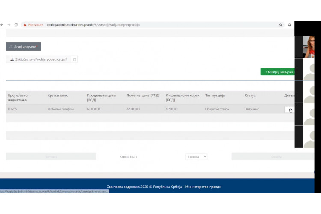Bookmark the page with the star icon
This screenshot has height=214, width=321.
[281, 25]
